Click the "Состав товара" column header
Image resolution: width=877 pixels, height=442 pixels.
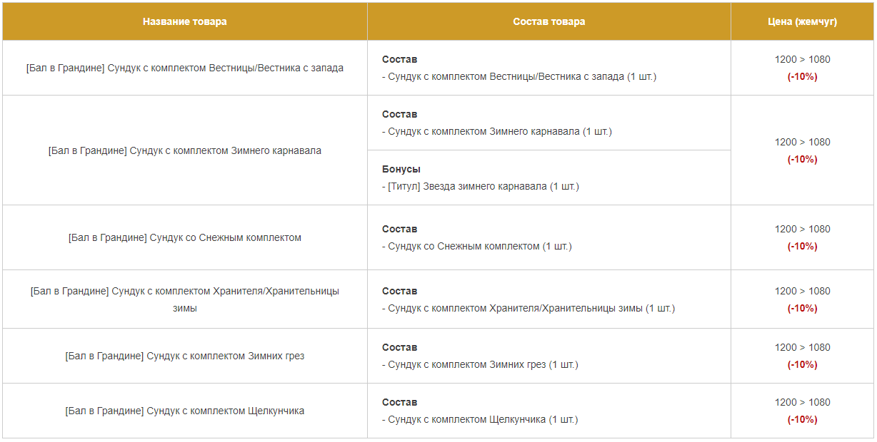[x=548, y=21]
